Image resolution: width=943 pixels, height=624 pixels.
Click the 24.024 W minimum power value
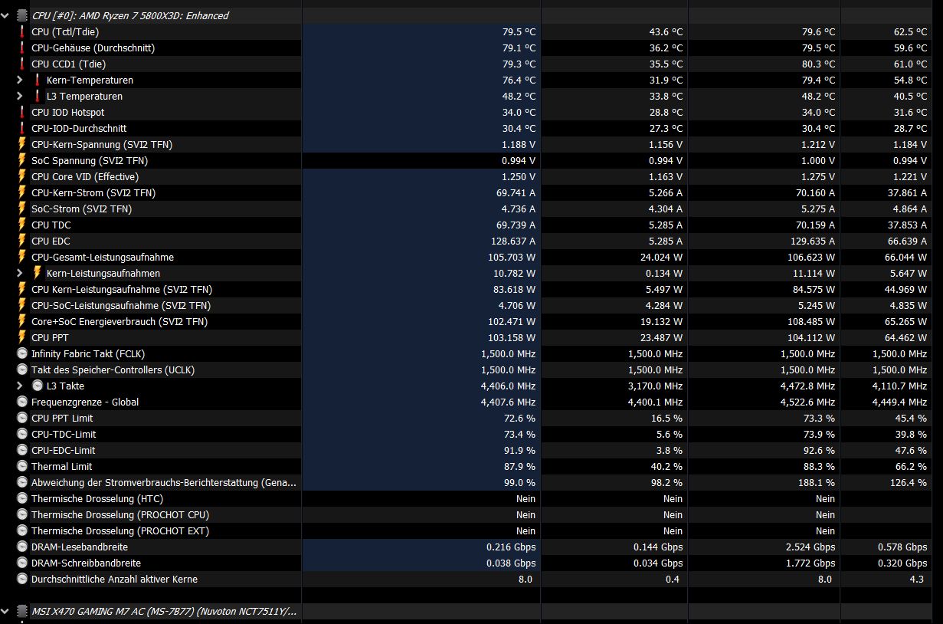click(x=661, y=257)
